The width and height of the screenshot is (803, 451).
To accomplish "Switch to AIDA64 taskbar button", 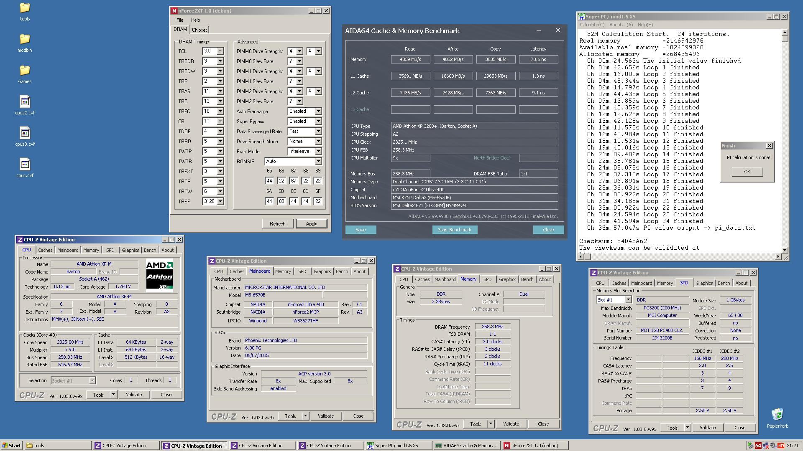I will (466, 446).
